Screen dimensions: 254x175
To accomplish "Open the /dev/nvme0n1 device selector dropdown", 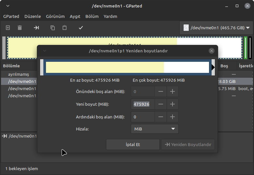I will tap(216, 28).
